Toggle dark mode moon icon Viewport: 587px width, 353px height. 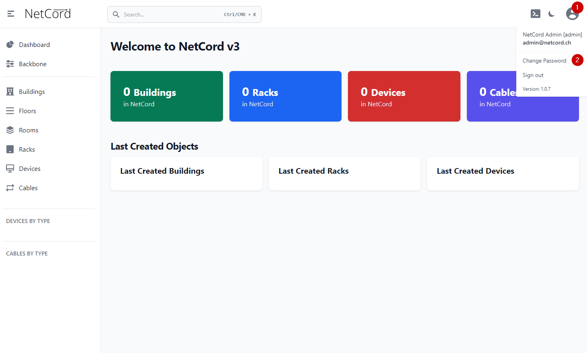(551, 14)
